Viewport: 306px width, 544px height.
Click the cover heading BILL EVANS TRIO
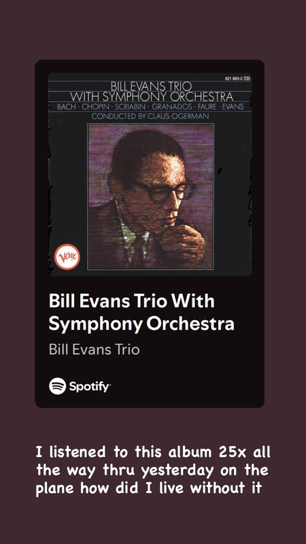click(151, 86)
